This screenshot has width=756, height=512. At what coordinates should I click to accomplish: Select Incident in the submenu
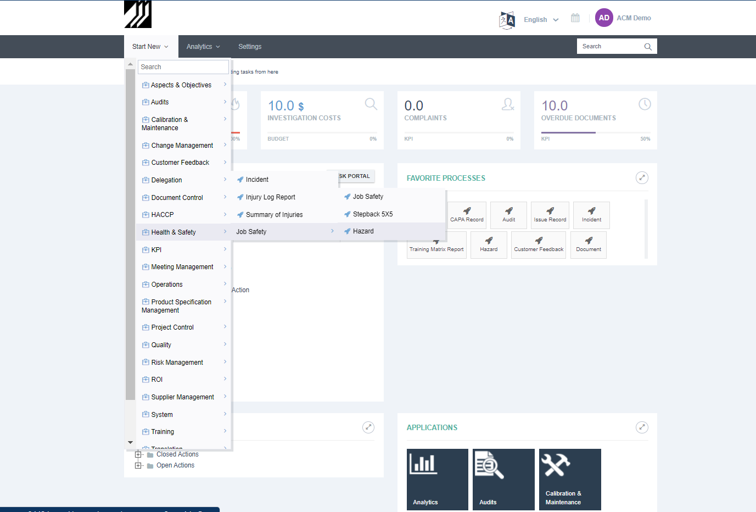click(x=284, y=180)
